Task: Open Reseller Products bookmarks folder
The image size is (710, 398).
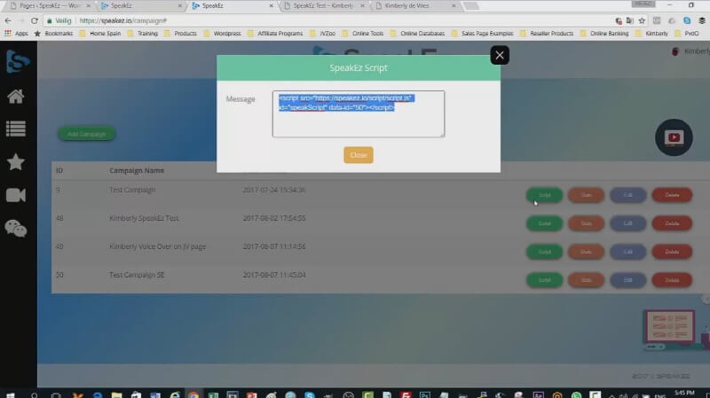Action: pos(547,34)
